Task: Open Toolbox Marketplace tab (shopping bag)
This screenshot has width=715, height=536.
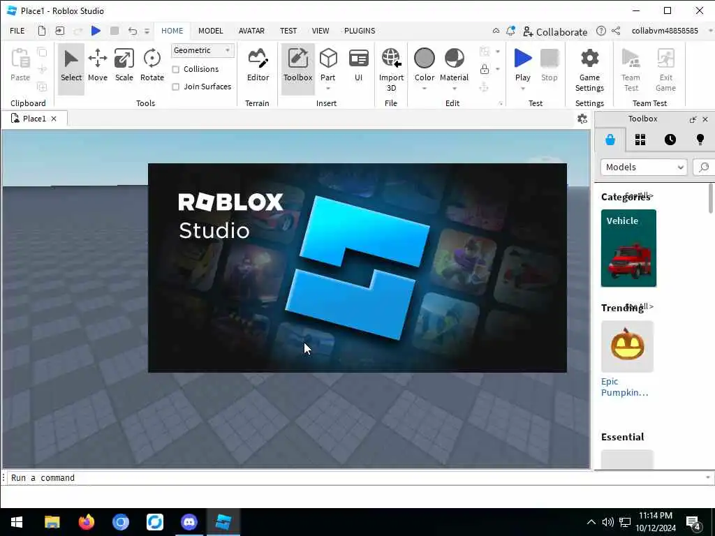Action: click(x=610, y=140)
